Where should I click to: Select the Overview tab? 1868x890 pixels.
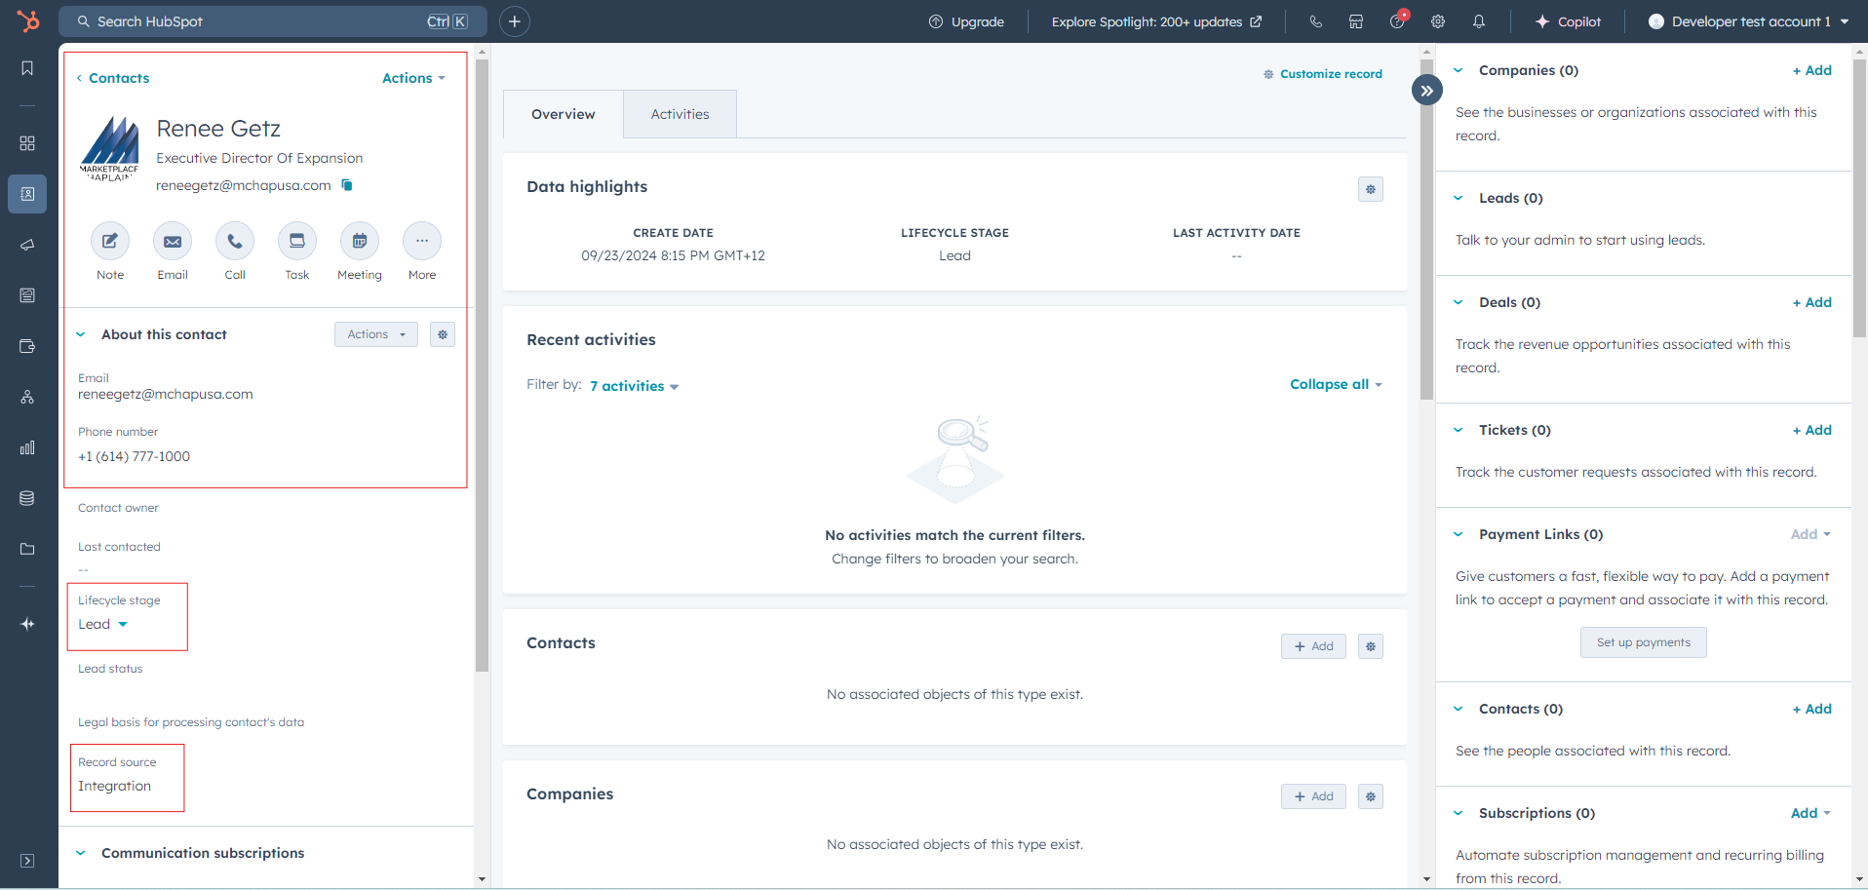pos(563,114)
